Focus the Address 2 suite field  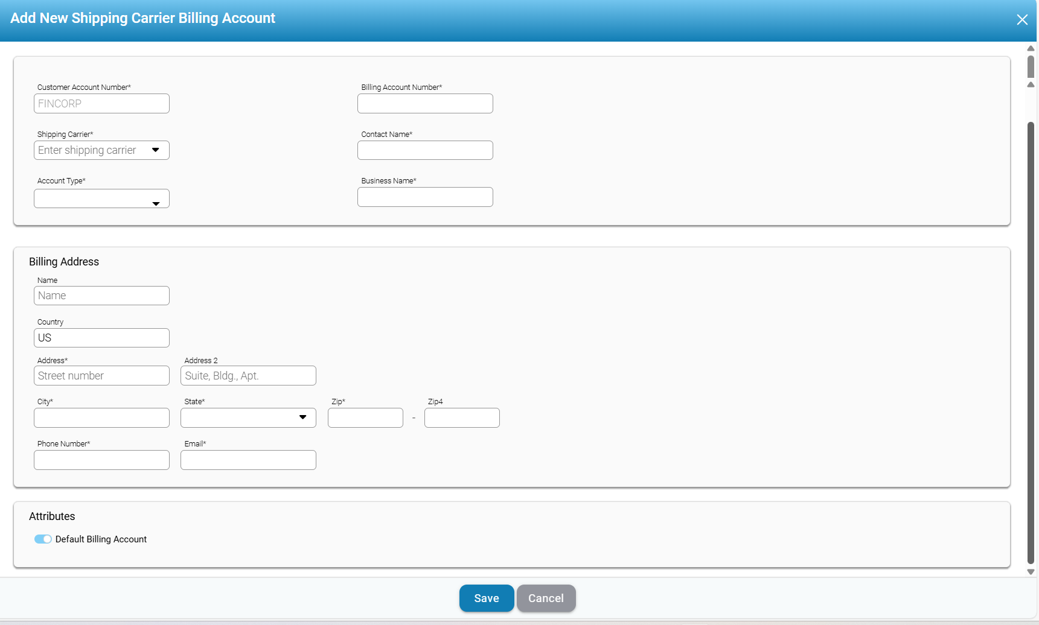point(248,376)
